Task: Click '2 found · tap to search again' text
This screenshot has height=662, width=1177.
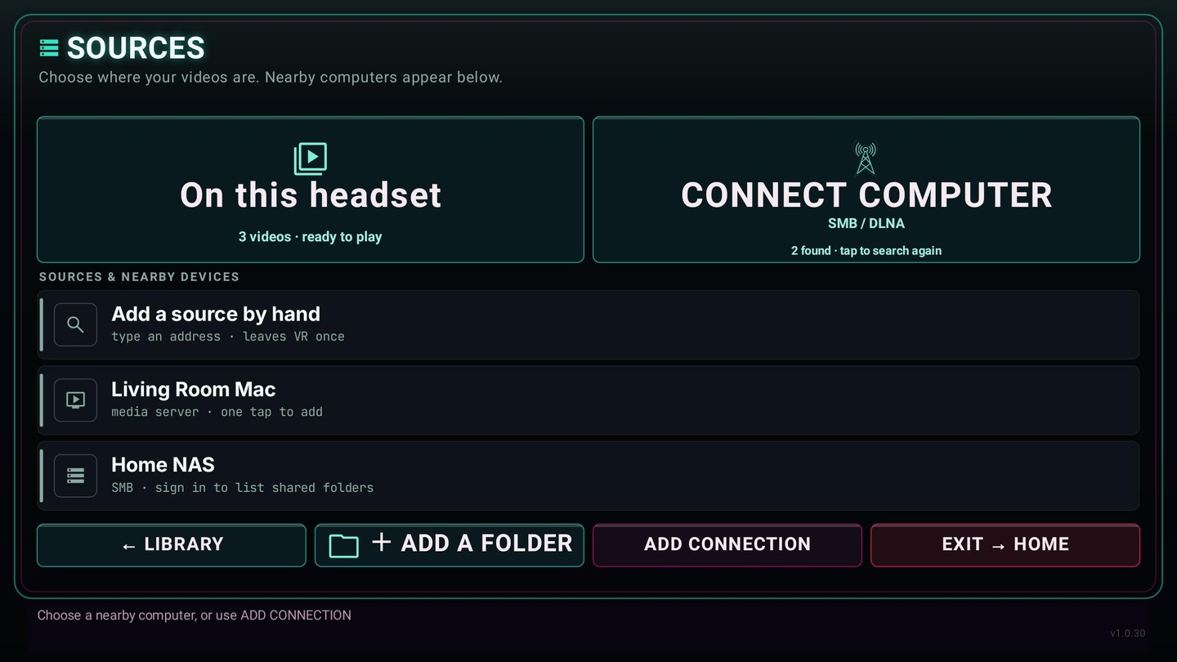Action: coord(866,251)
